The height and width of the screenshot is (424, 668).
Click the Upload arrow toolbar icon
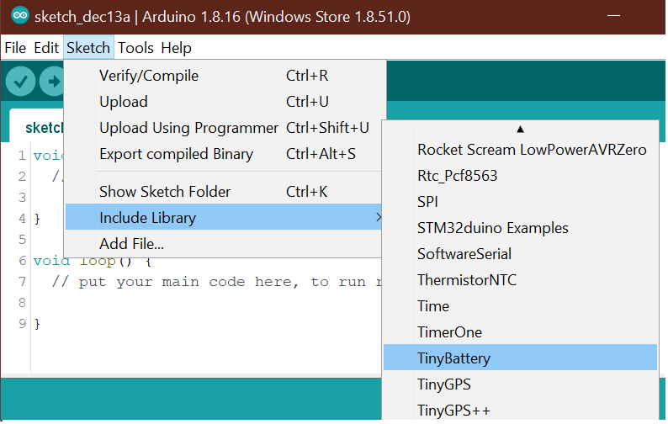(51, 81)
